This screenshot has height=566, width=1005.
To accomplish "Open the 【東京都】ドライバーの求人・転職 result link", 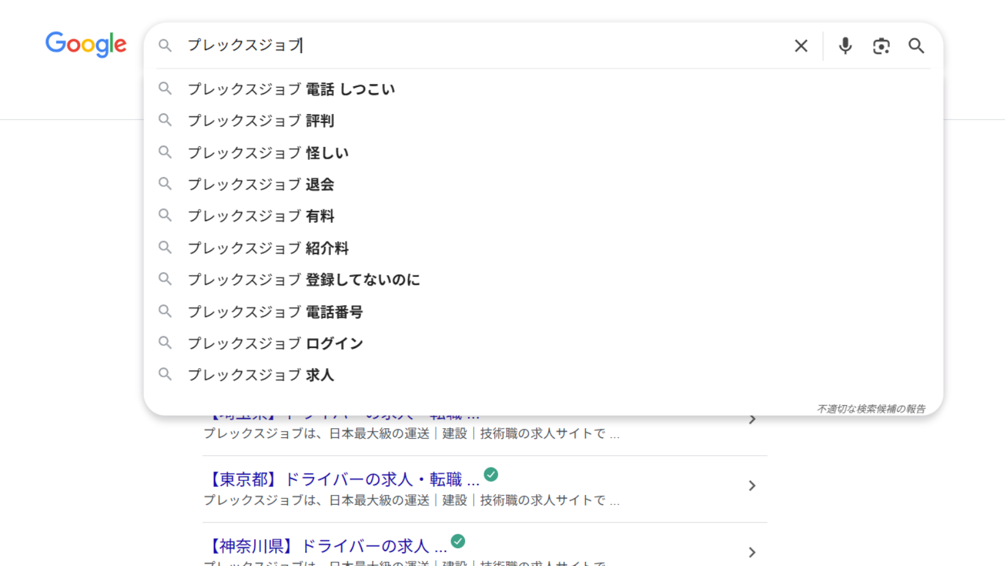I will click(343, 479).
